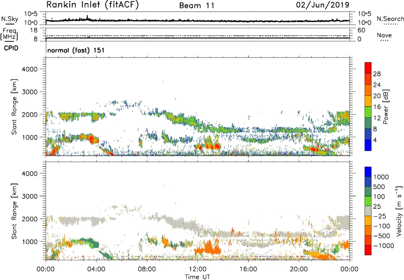The image size is (404, 280).
Task: Click the "Velocity [m s⁻¹]" colorbar title
Action: 399,211
